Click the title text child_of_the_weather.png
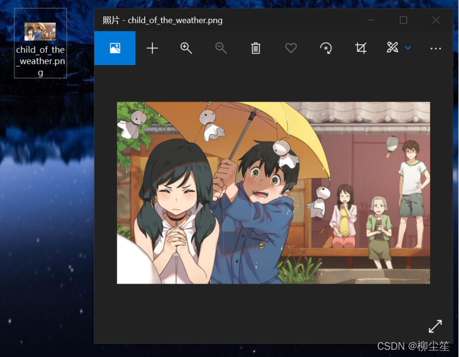This screenshot has width=459, height=357. tap(175, 20)
